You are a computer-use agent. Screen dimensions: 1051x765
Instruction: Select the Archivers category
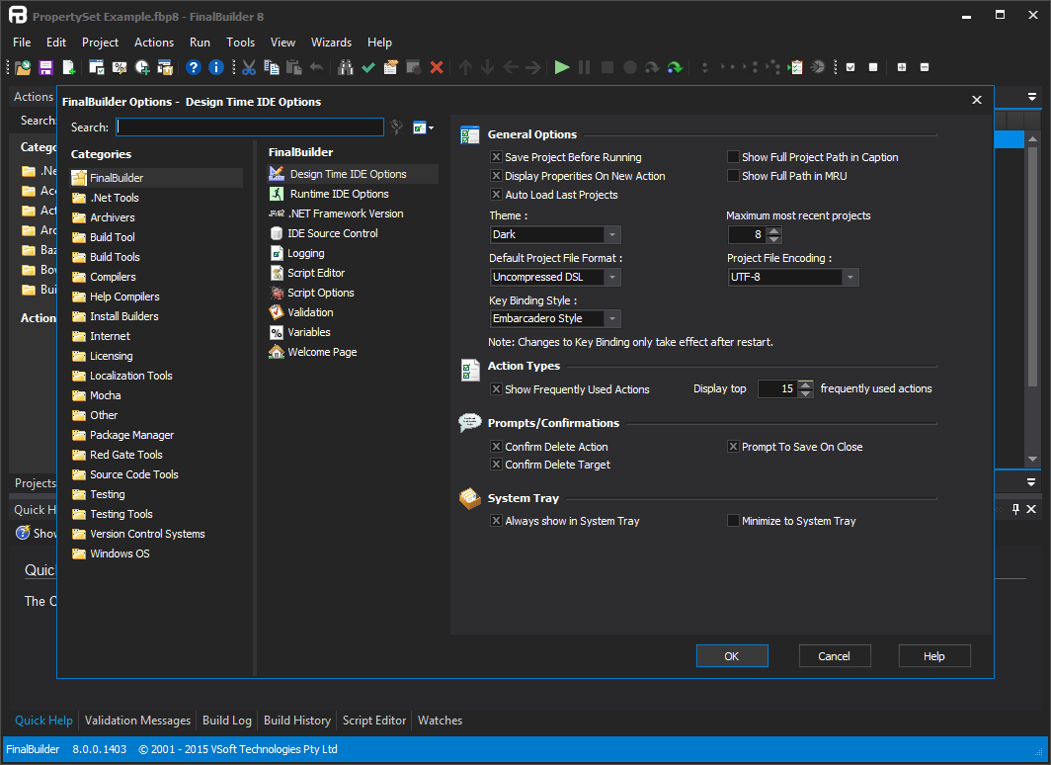(113, 217)
